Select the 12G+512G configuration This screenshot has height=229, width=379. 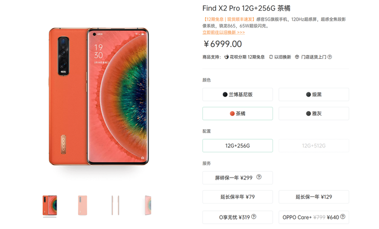point(314,146)
